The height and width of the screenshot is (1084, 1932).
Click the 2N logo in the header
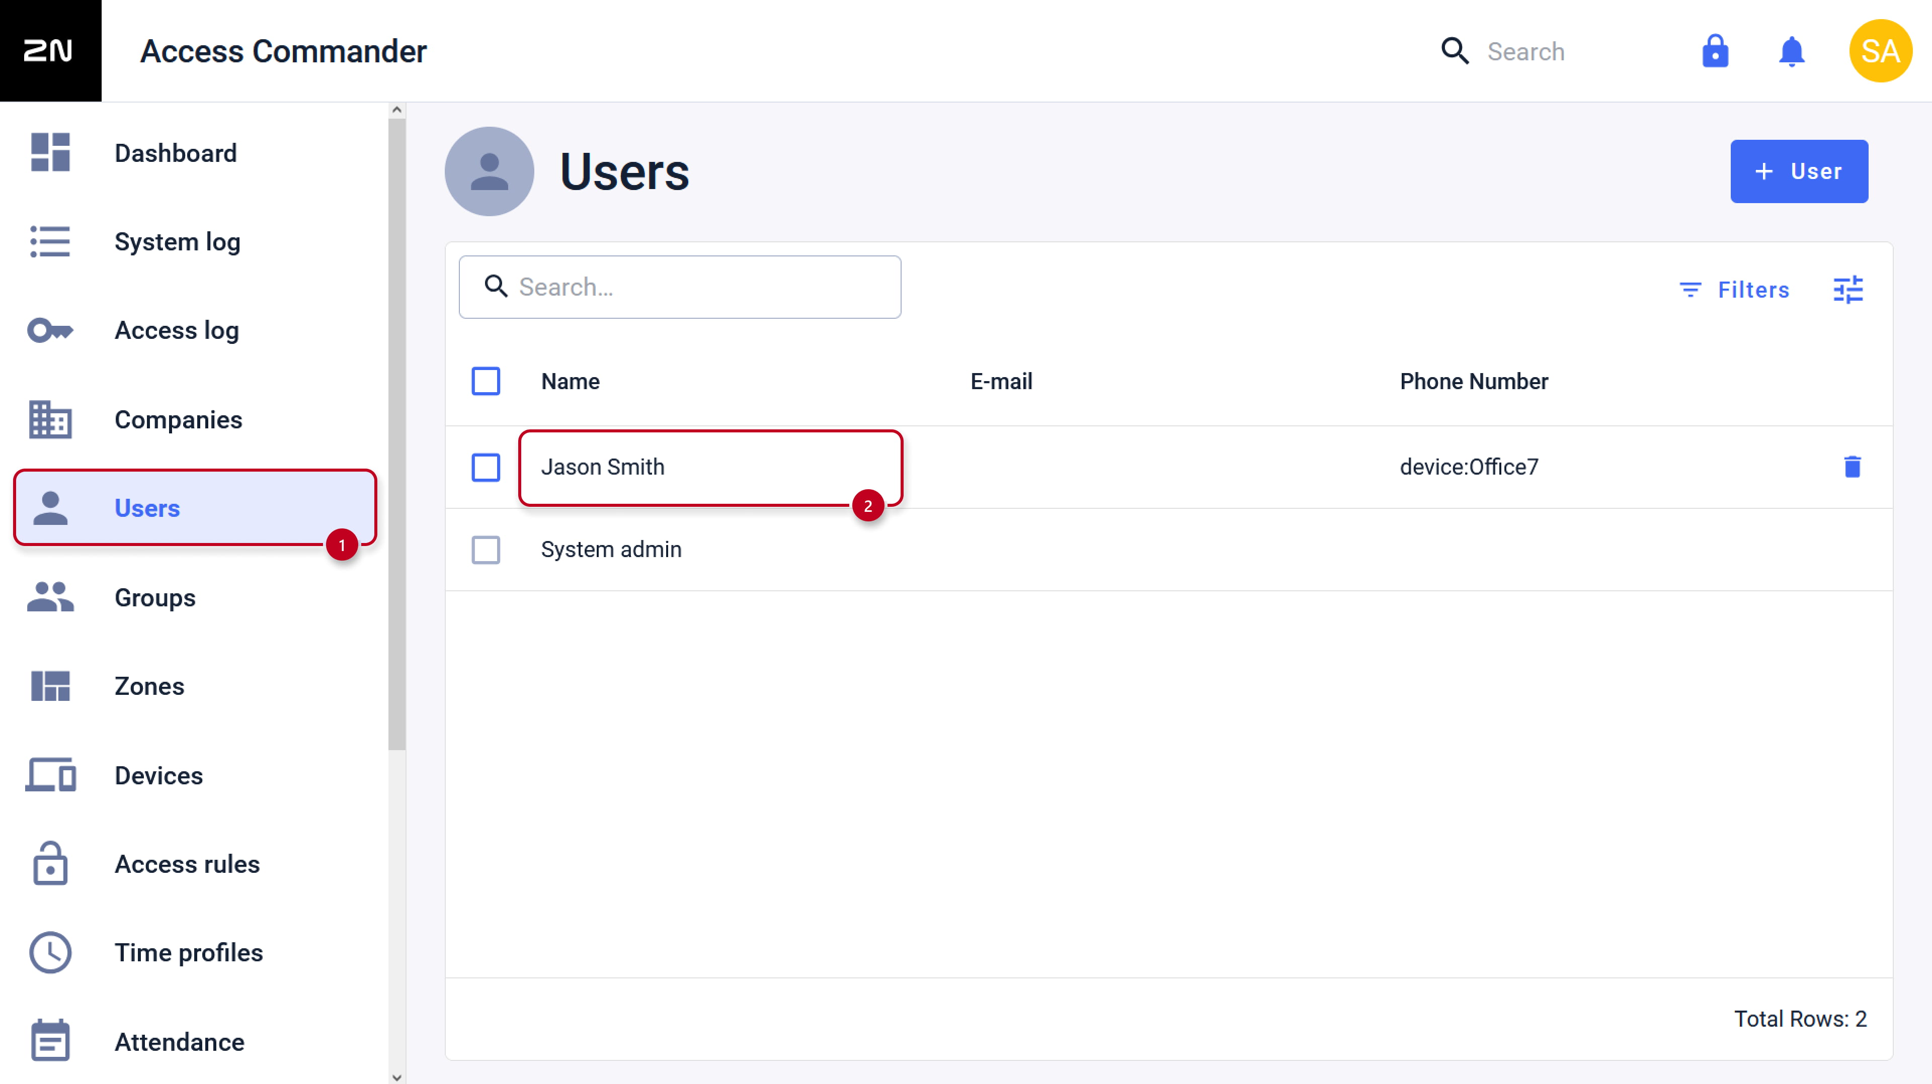tap(49, 50)
